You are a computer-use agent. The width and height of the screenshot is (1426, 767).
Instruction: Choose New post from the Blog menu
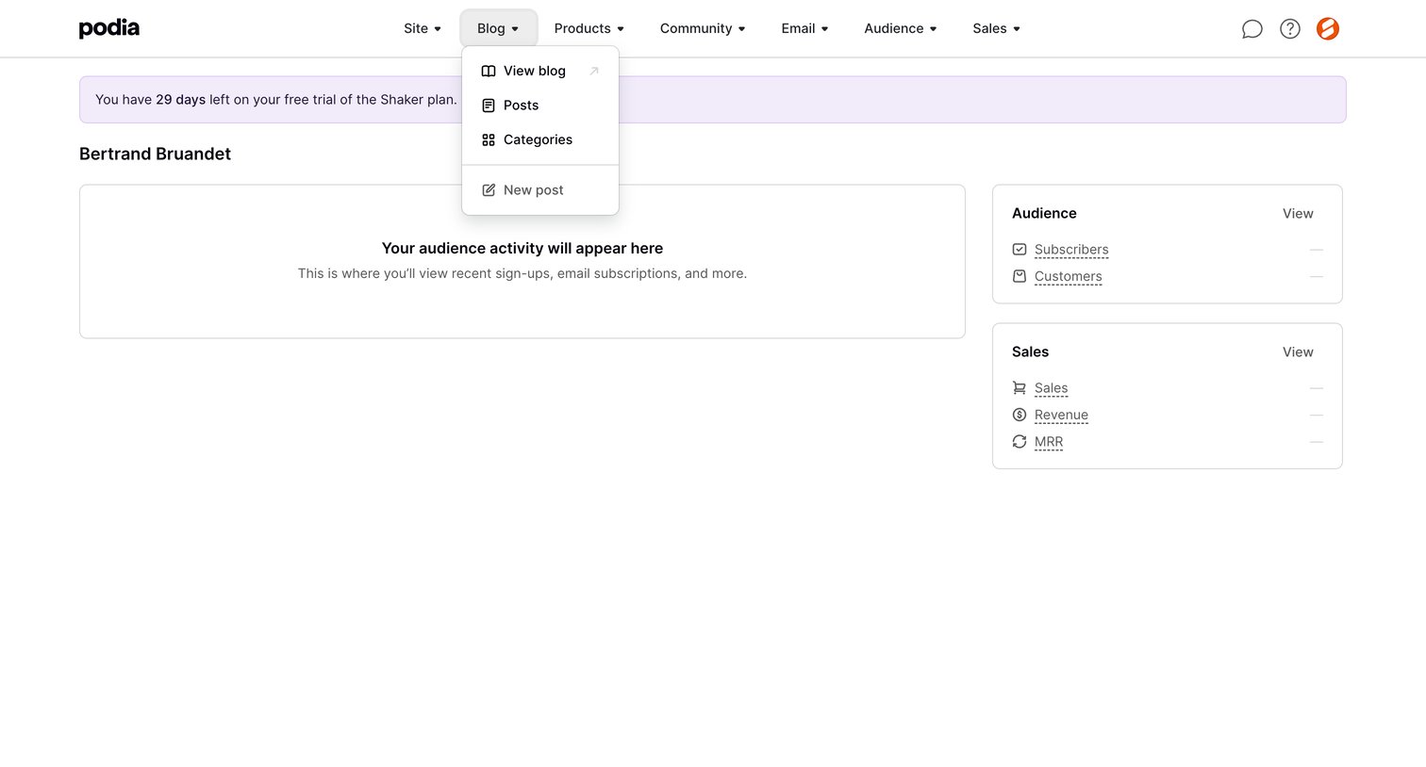[x=540, y=189]
